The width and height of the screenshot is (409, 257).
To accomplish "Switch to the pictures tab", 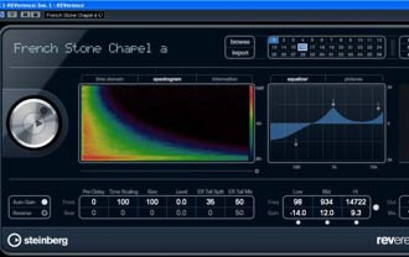I will click(354, 79).
